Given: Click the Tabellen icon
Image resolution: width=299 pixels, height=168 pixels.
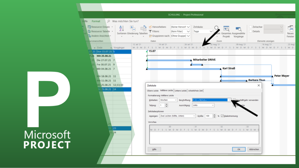Looking at the screenshot, I should click(x=143, y=28).
